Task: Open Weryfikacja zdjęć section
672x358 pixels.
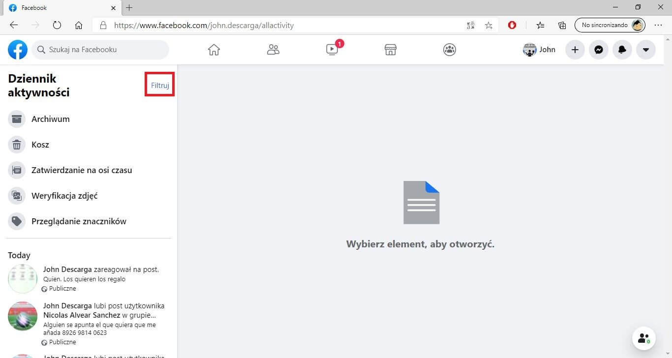Action: 89,196
